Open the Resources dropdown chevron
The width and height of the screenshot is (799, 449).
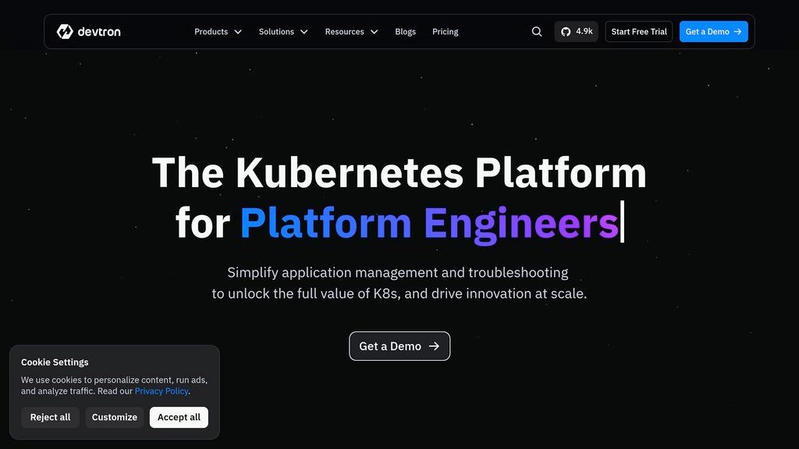(x=374, y=32)
